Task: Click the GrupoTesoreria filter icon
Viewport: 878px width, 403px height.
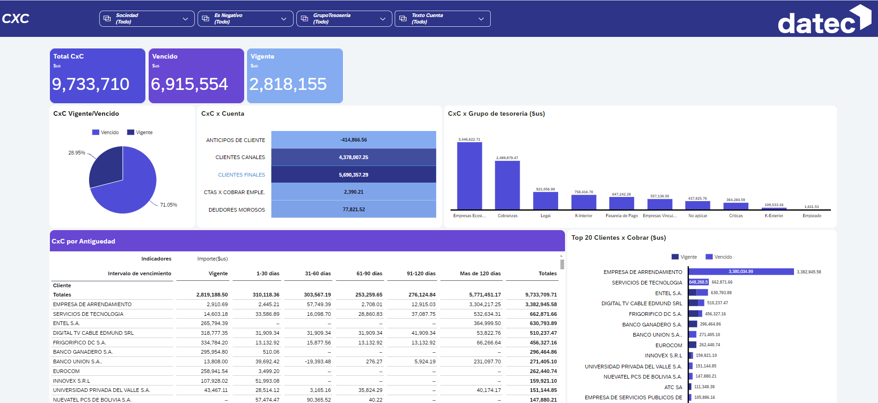Action: click(304, 18)
